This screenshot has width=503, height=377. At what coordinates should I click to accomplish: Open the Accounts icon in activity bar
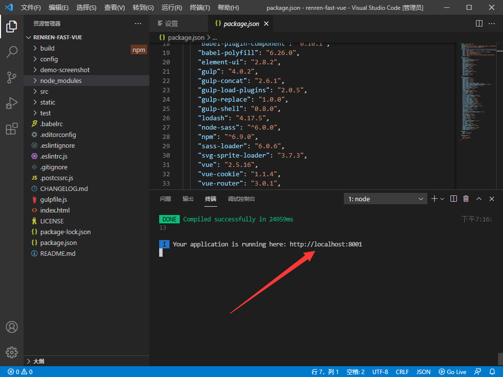pyautogui.click(x=12, y=327)
